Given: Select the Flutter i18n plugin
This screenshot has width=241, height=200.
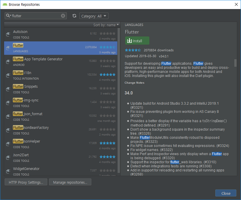Looking at the screenshot, I should pyautogui.click(x=61, y=76).
